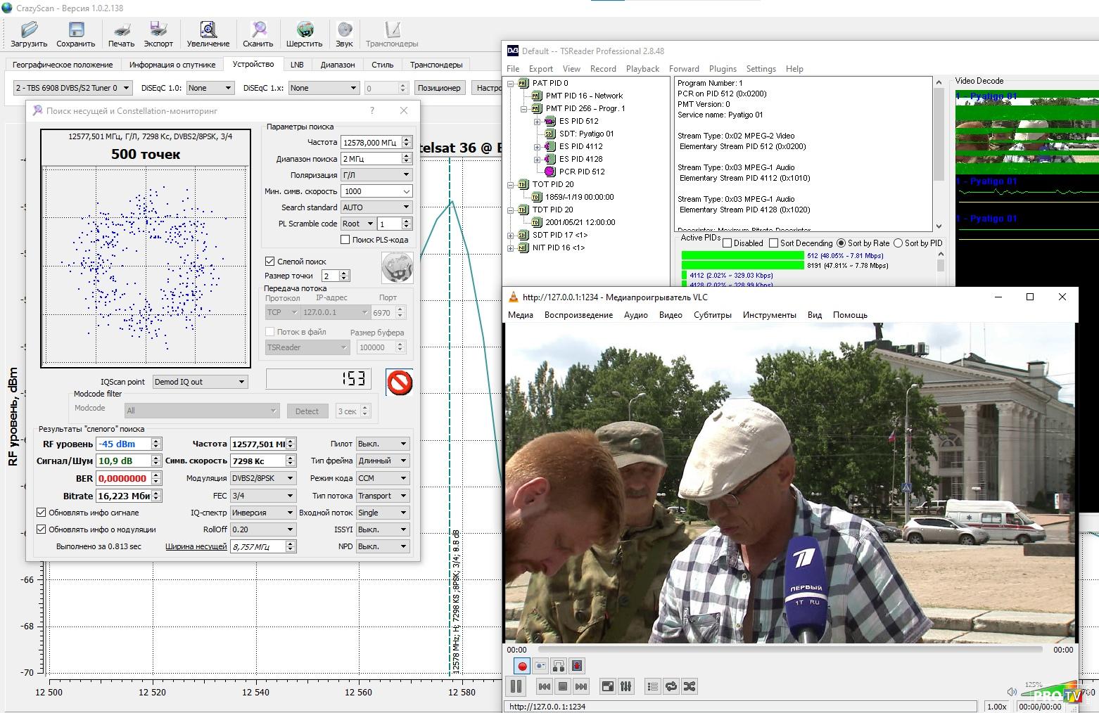
Task: Click the Загрузить (Load) toolbar icon
Action: click(x=29, y=33)
